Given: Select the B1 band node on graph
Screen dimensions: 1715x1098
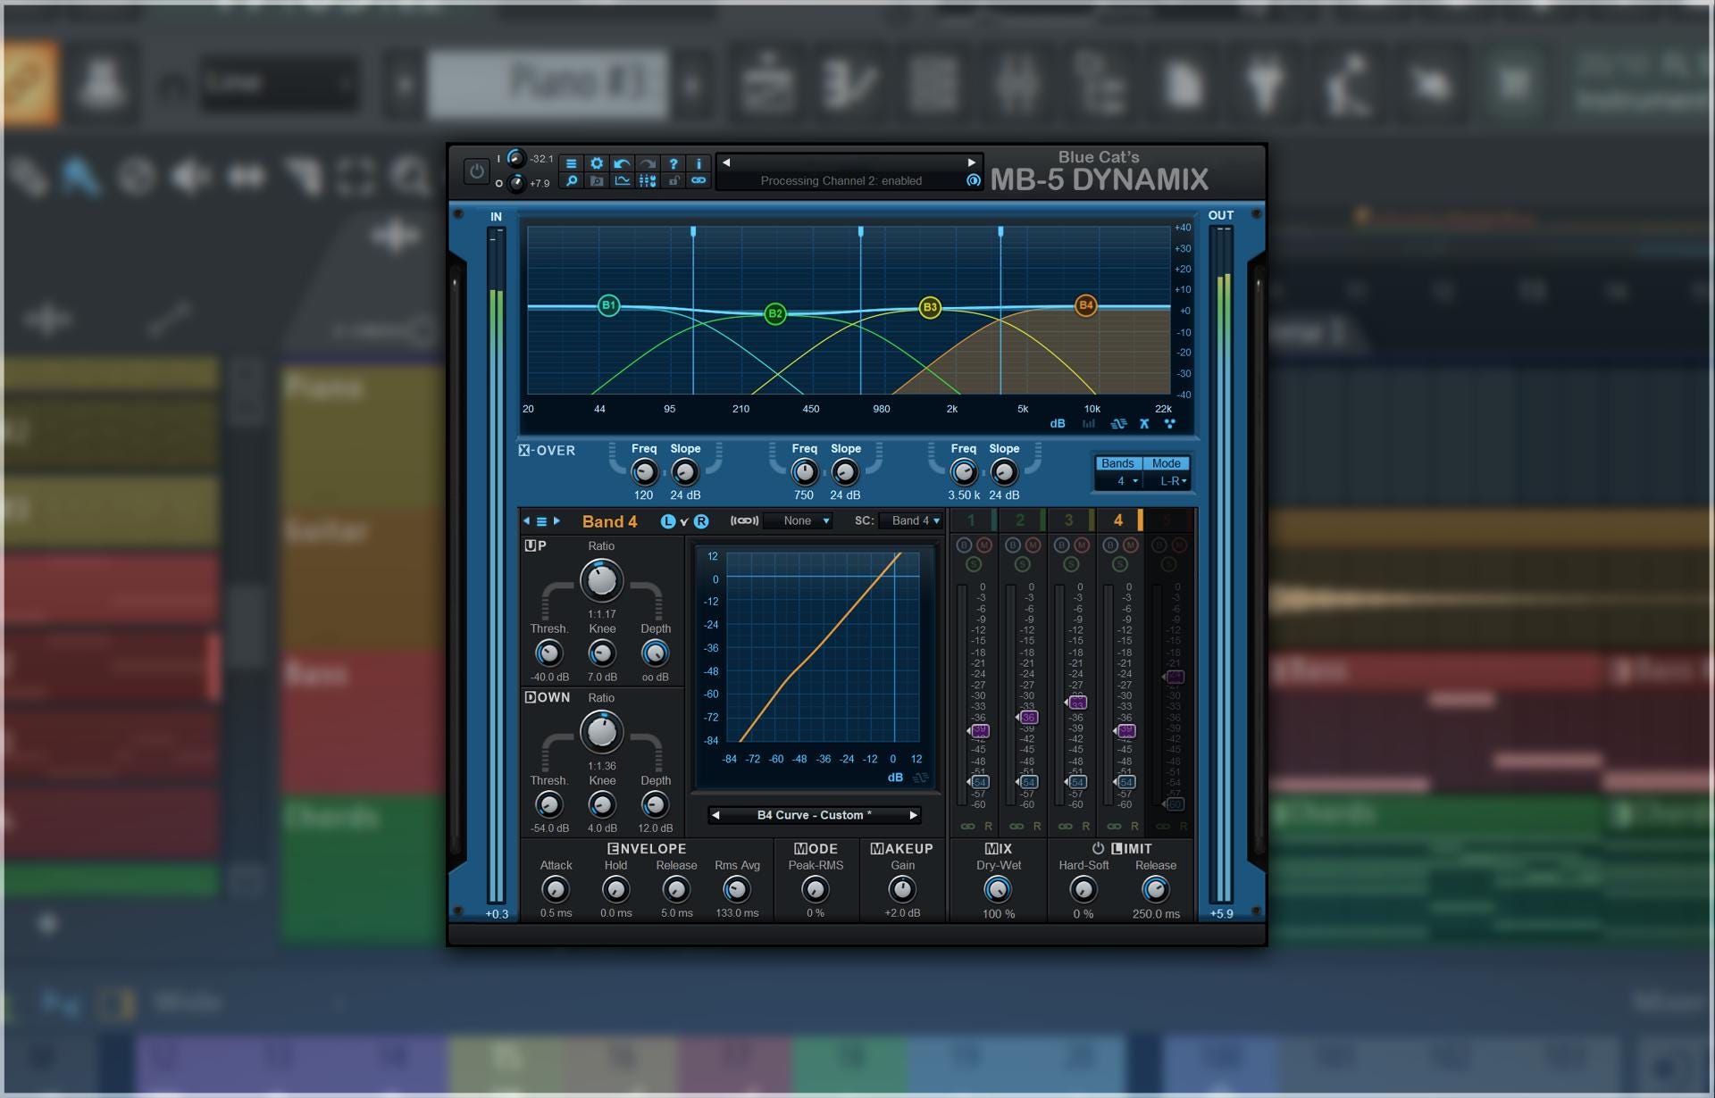Looking at the screenshot, I should coord(608,305).
